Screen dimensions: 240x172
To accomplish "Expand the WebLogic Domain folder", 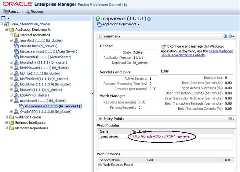I will click(6, 117).
